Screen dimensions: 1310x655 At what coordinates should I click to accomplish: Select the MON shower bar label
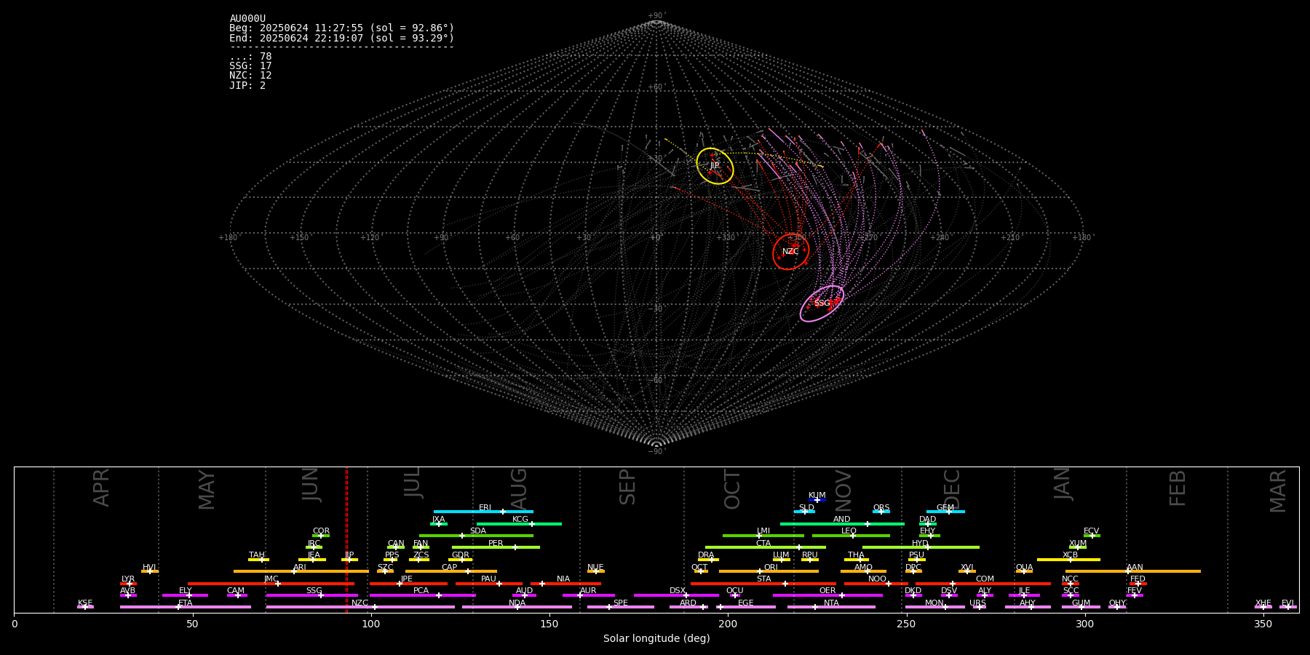tap(934, 603)
